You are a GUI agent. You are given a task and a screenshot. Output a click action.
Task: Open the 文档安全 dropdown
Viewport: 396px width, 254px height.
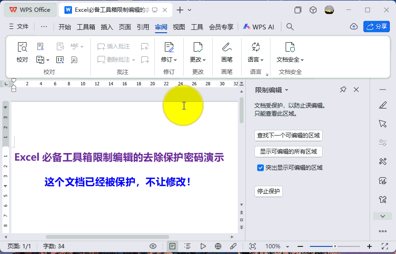click(290, 60)
